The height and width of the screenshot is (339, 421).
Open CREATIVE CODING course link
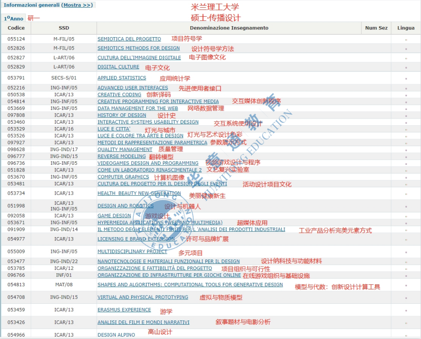119,95
